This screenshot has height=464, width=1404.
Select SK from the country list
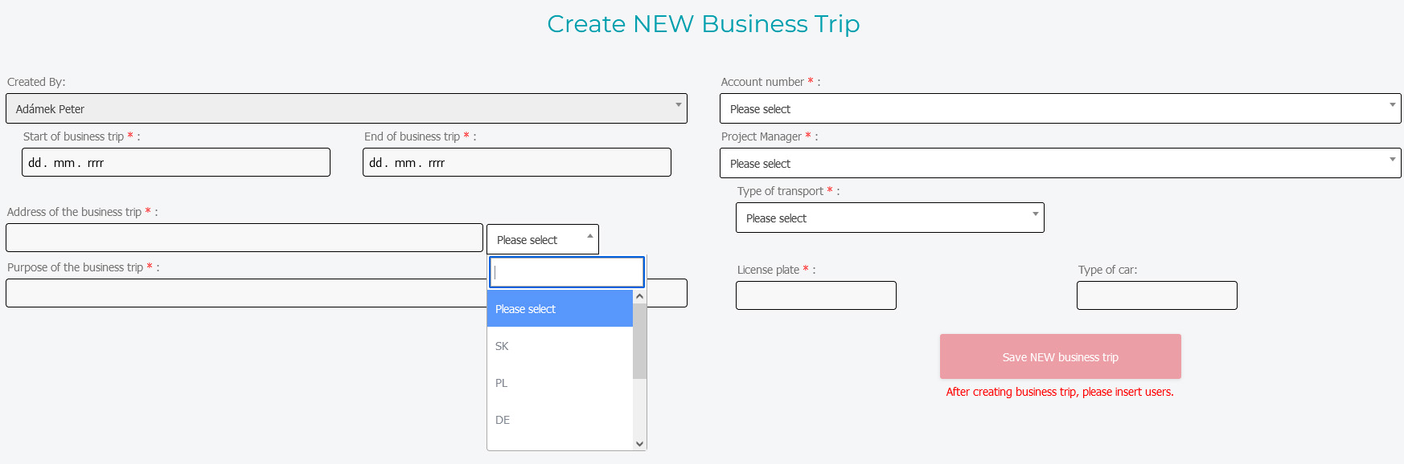coord(560,346)
